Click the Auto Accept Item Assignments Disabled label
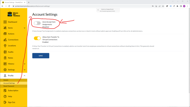Image resolution: width=190 pixels, height=107 pixels. coord(49,25)
